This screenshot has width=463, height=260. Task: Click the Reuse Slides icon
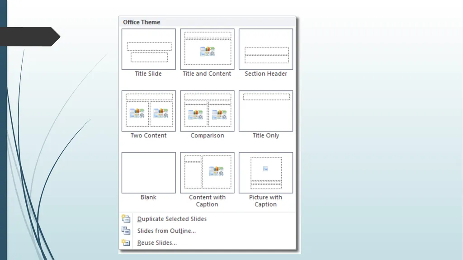point(126,242)
